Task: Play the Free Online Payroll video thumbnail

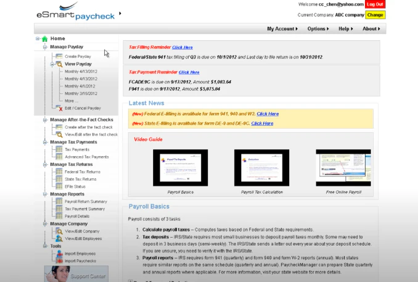Action: [343, 168]
